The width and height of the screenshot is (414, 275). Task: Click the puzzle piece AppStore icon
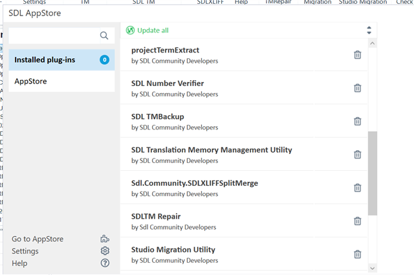(105, 239)
